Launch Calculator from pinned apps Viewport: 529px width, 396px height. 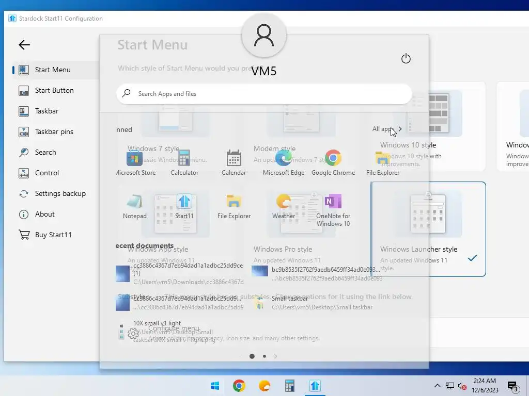coord(184,163)
